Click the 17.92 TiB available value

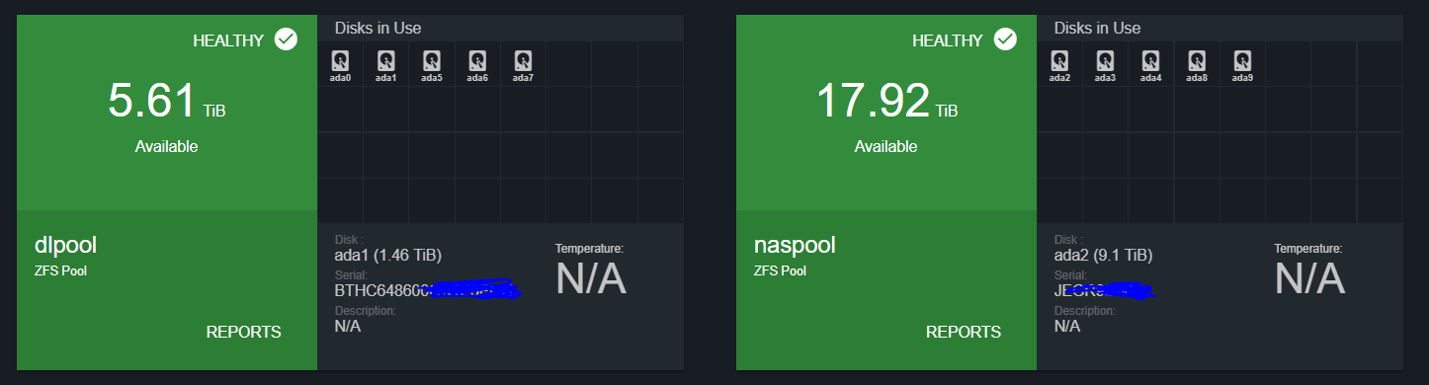tap(886, 102)
